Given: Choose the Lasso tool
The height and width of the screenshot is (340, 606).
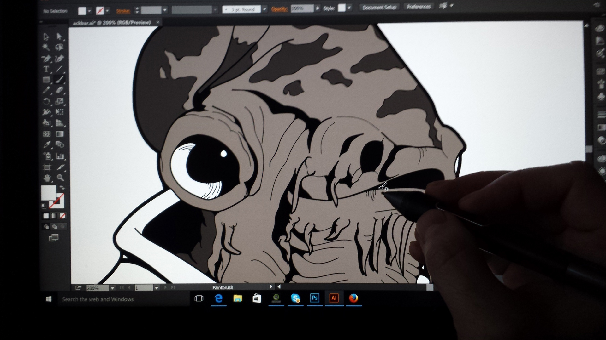Looking at the screenshot, I should coord(59,47).
